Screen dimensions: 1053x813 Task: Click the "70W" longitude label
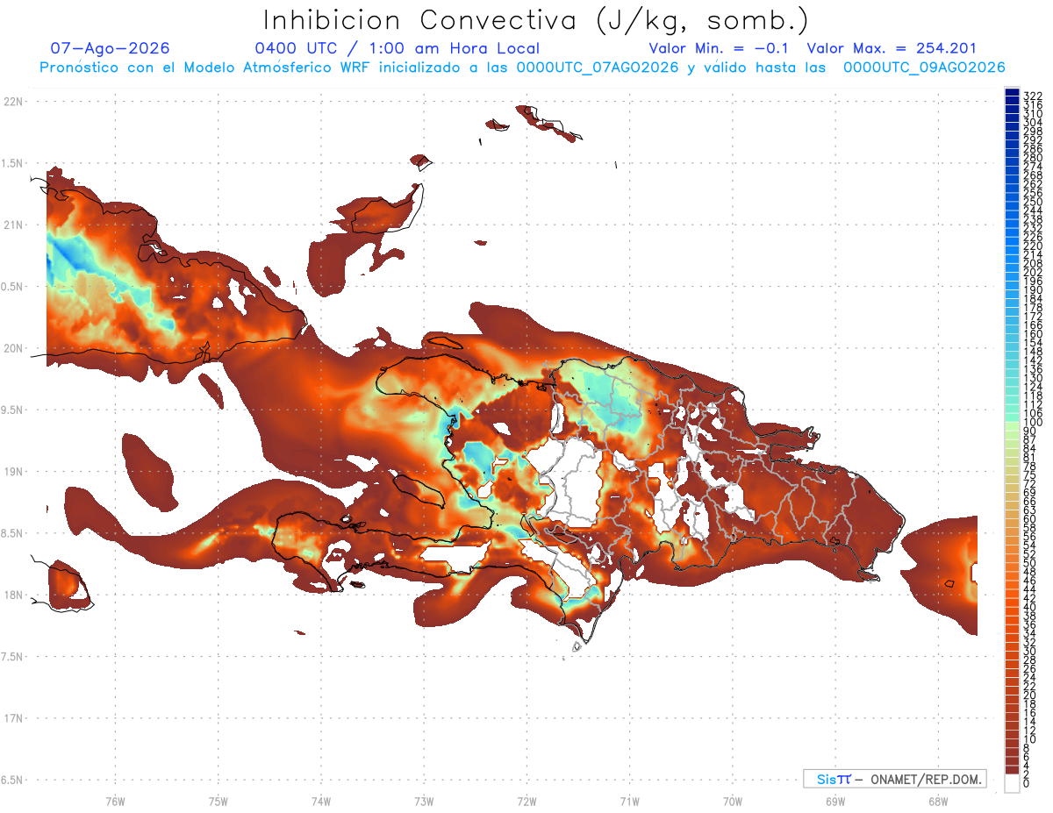pyautogui.click(x=732, y=800)
